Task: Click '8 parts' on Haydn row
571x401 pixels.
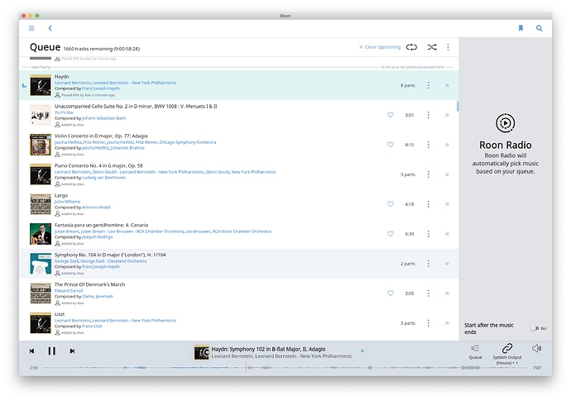Action: pos(408,85)
